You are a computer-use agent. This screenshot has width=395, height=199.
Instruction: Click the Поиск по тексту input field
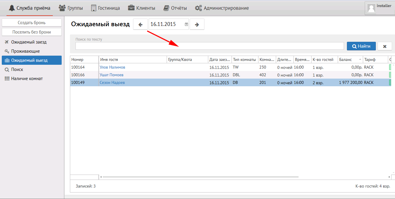(209, 46)
